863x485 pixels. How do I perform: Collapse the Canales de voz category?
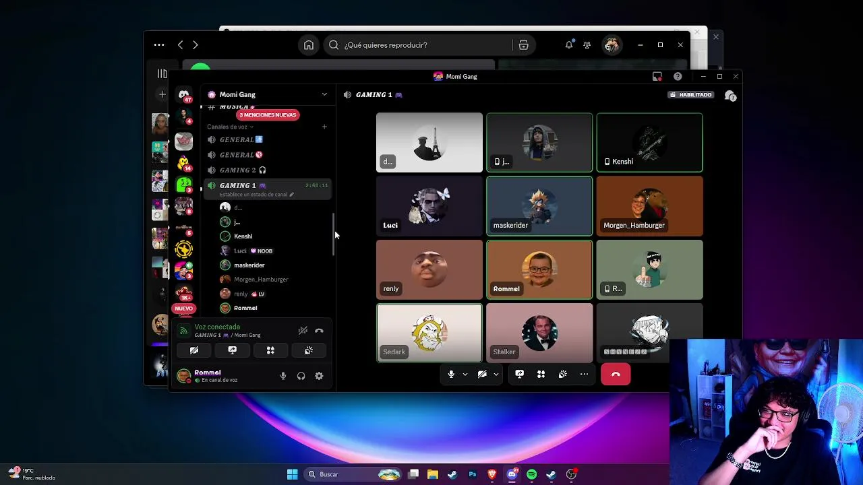point(230,127)
